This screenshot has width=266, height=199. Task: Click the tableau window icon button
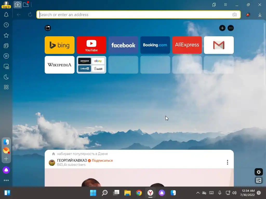click(x=48, y=28)
